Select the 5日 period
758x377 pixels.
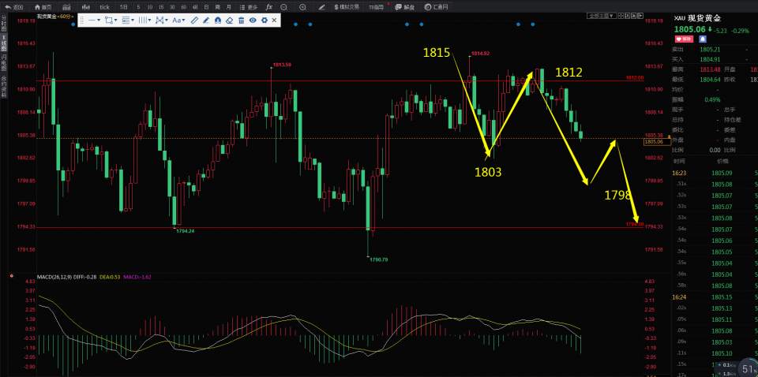click(x=124, y=7)
